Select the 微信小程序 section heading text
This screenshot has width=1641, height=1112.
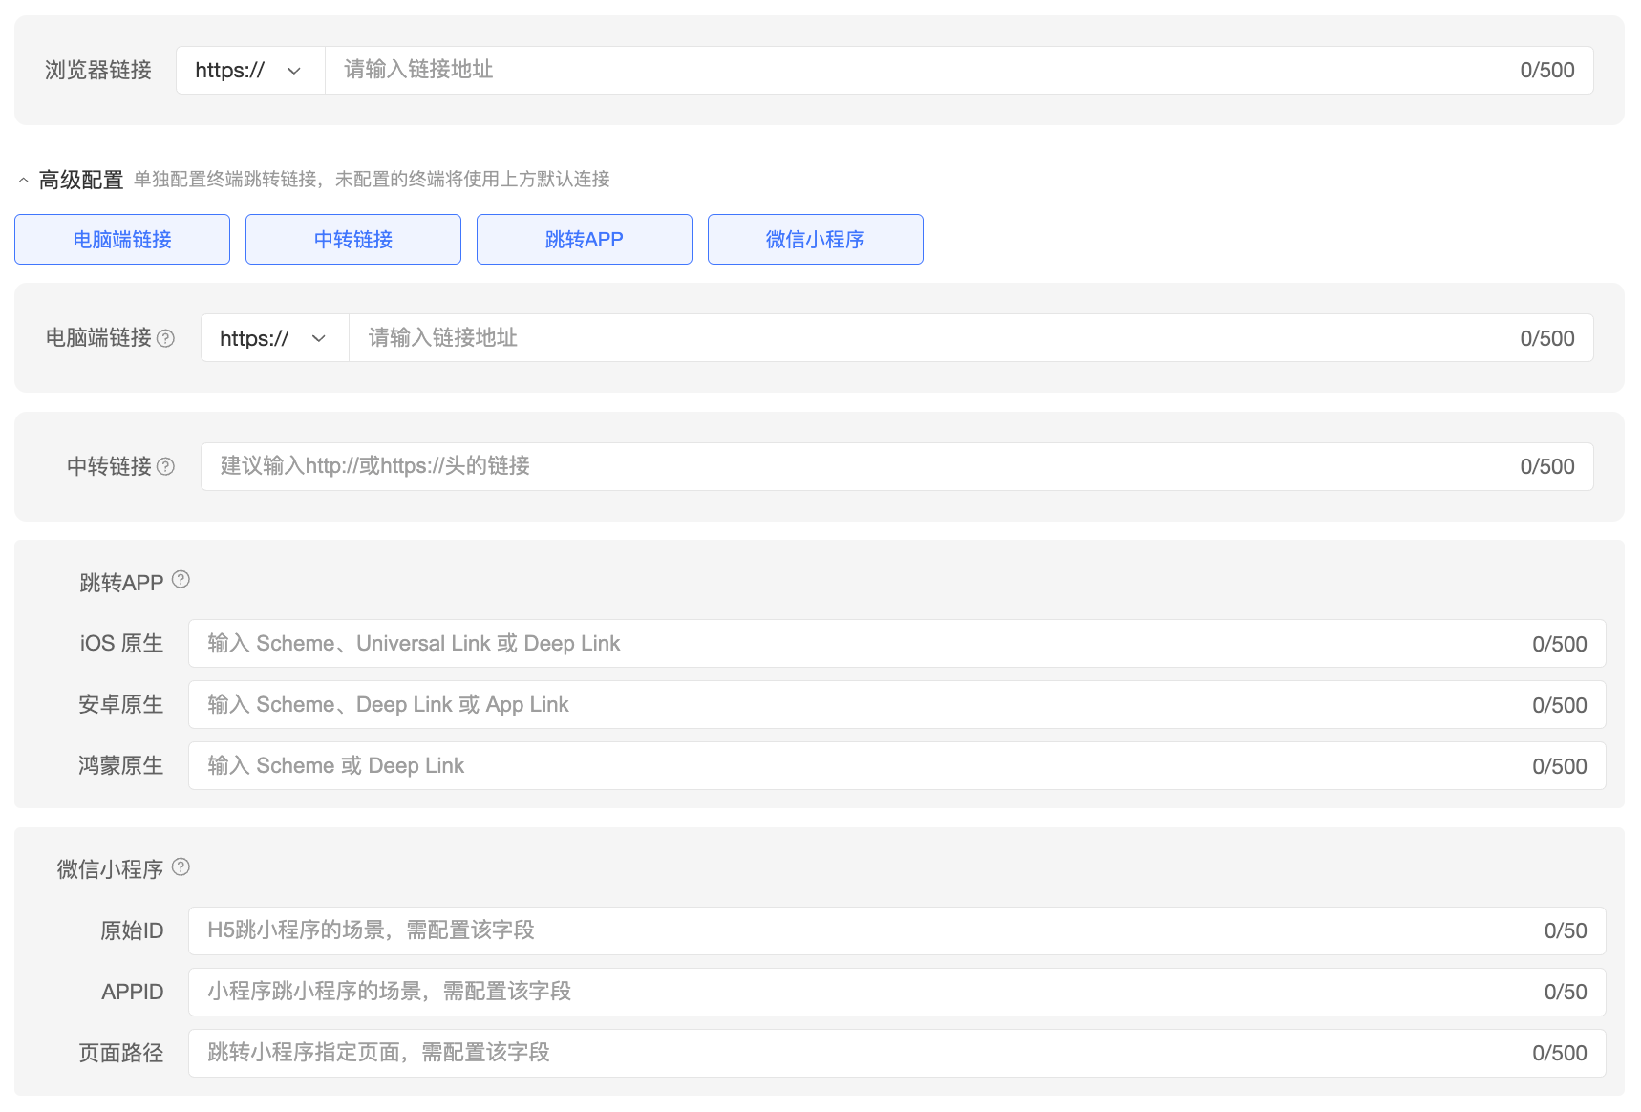coord(110,869)
